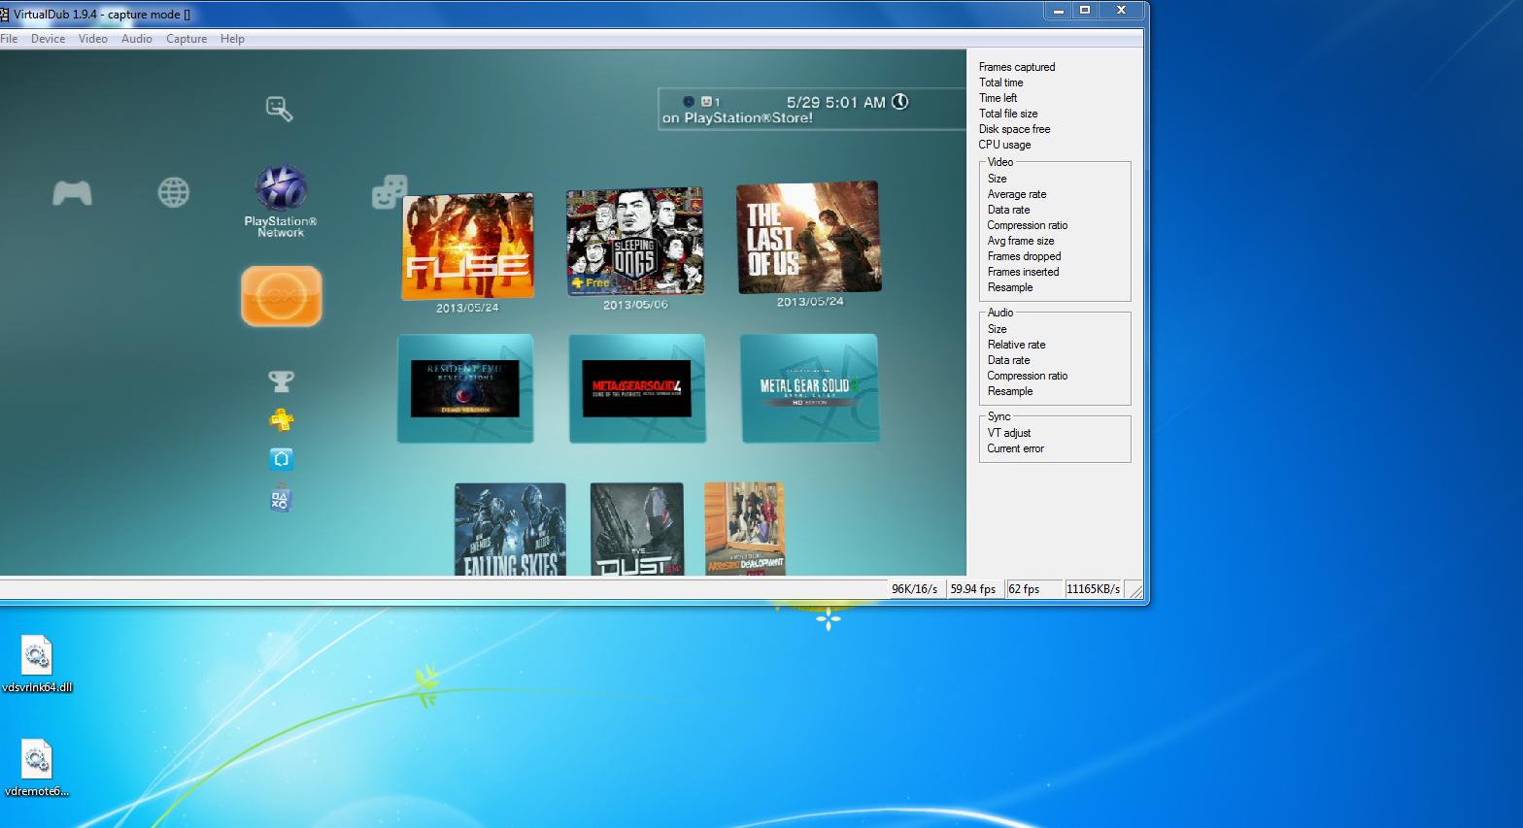
Task: Open the Trophy icon in PSN column
Action: pos(281,381)
